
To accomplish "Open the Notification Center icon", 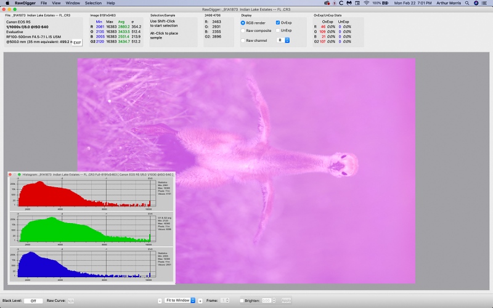I will (484, 3).
